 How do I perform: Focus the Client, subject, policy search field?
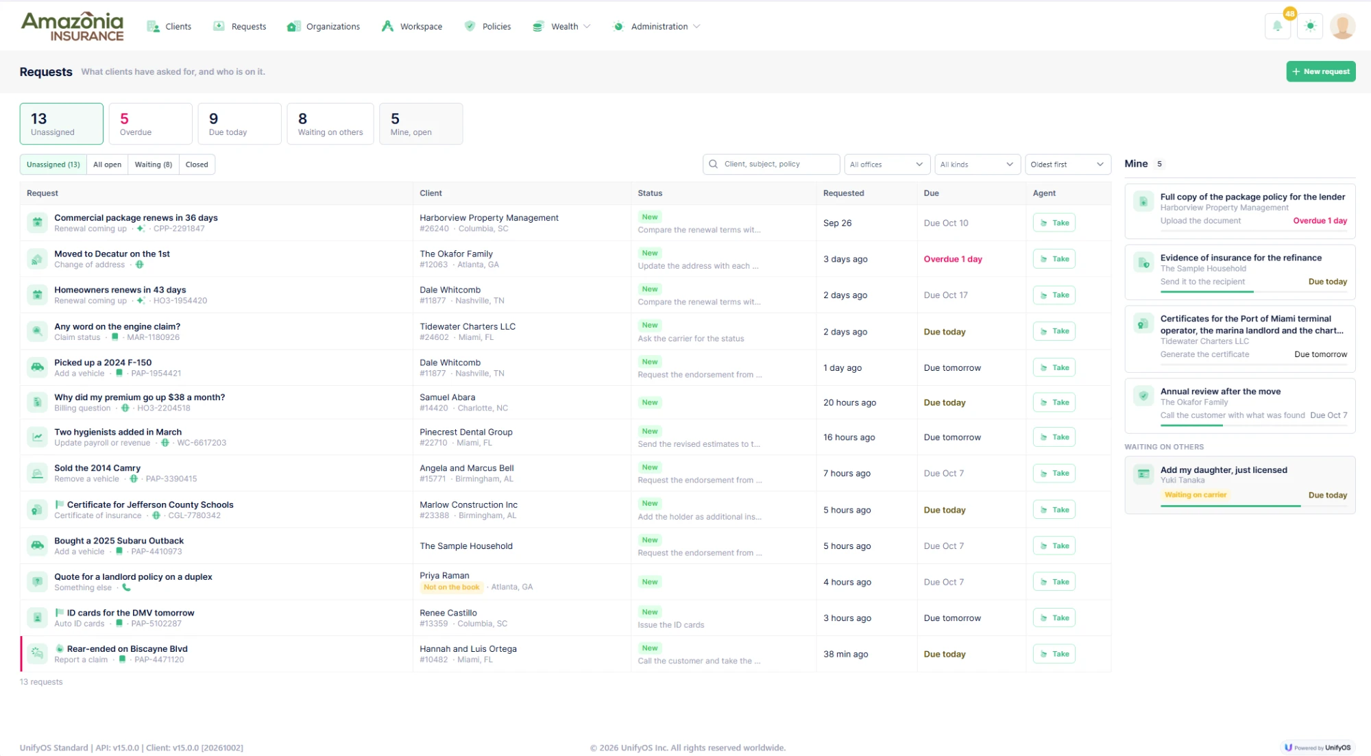point(771,164)
